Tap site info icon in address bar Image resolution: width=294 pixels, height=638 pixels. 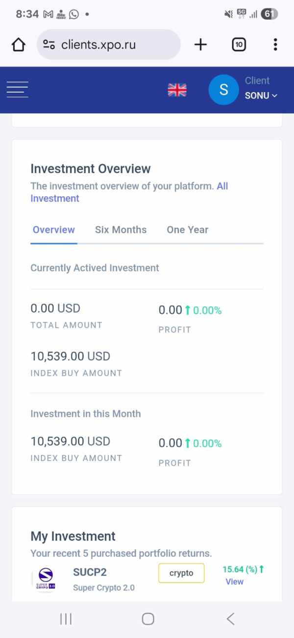point(49,45)
